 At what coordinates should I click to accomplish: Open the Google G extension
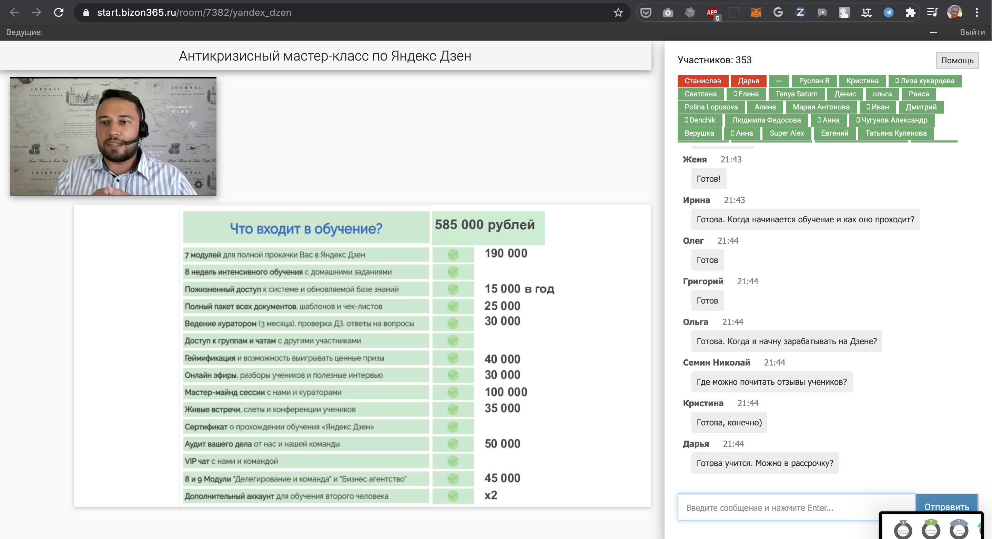click(x=778, y=12)
